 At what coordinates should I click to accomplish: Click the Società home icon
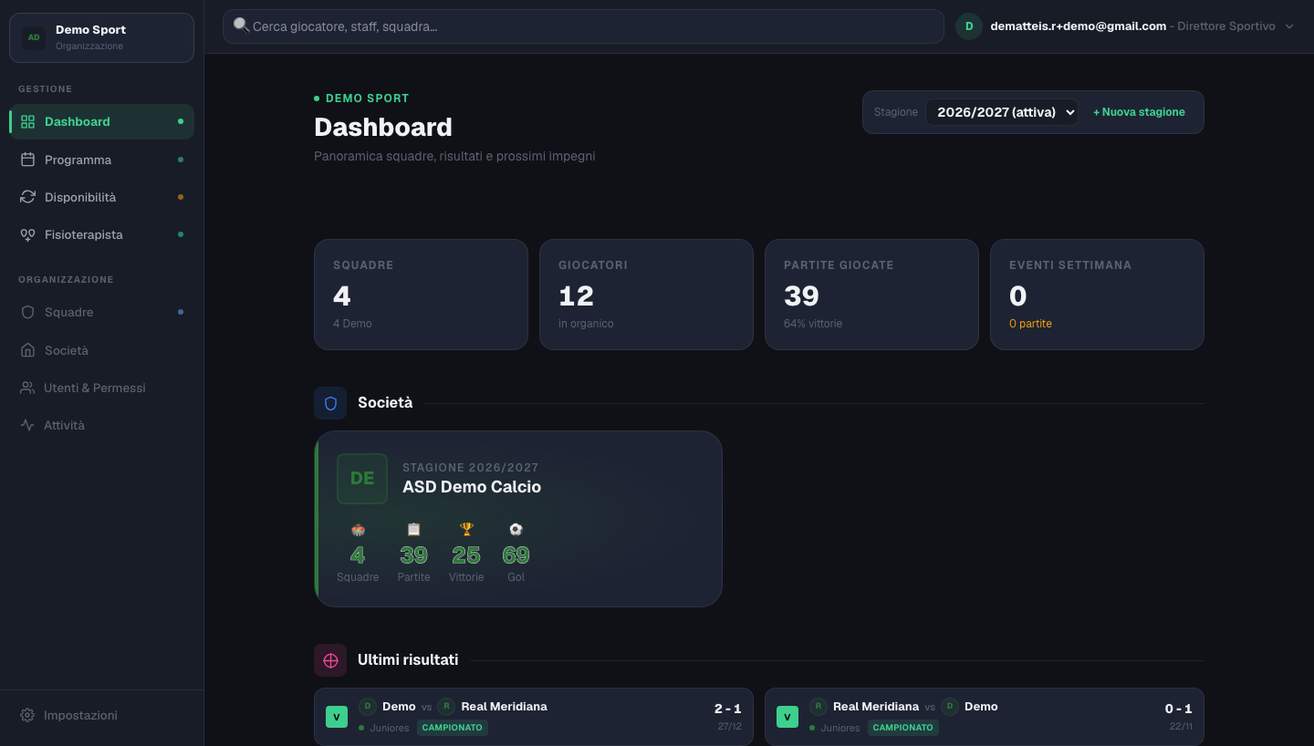click(x=27, y=350)
